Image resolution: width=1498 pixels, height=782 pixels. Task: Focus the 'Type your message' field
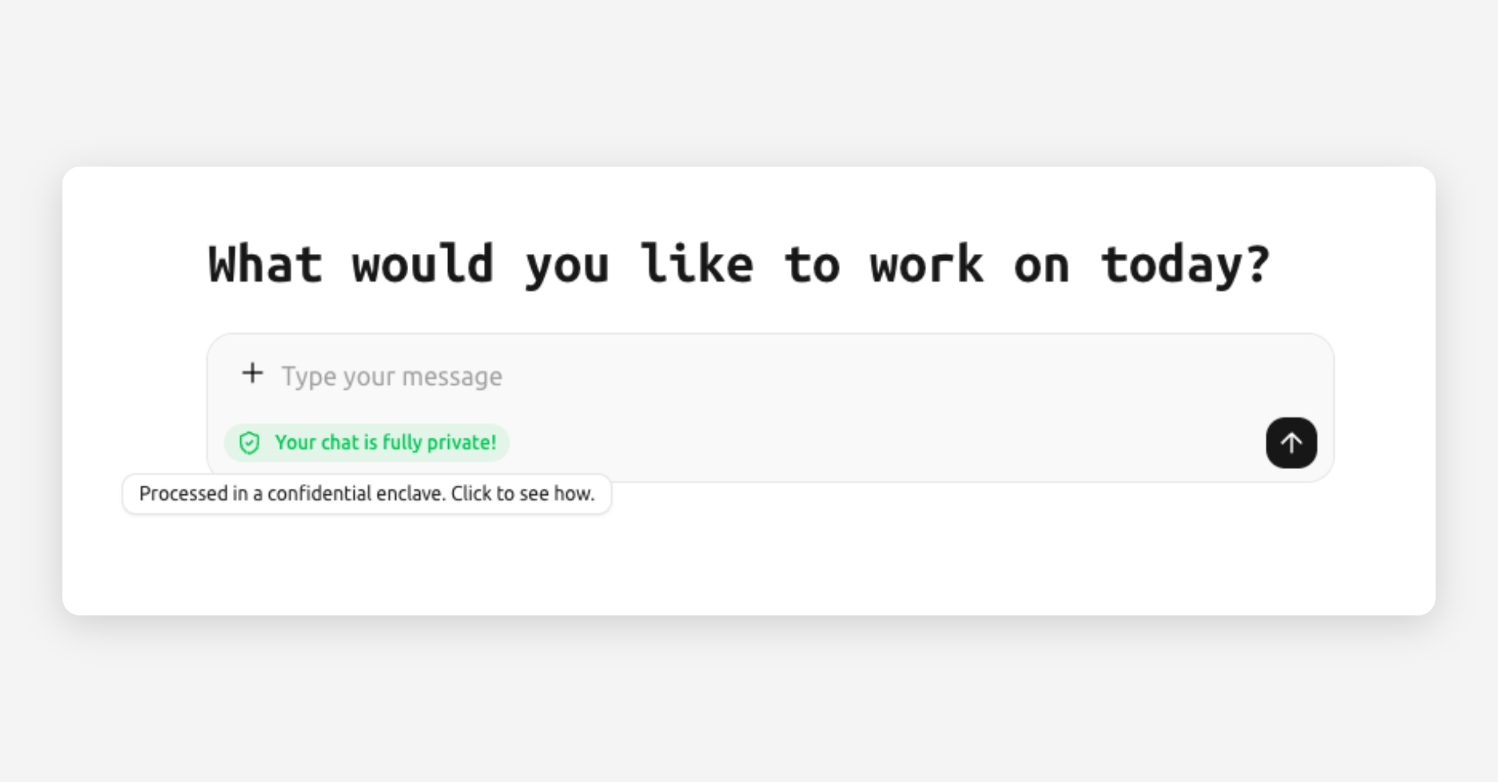click(749, 377)
